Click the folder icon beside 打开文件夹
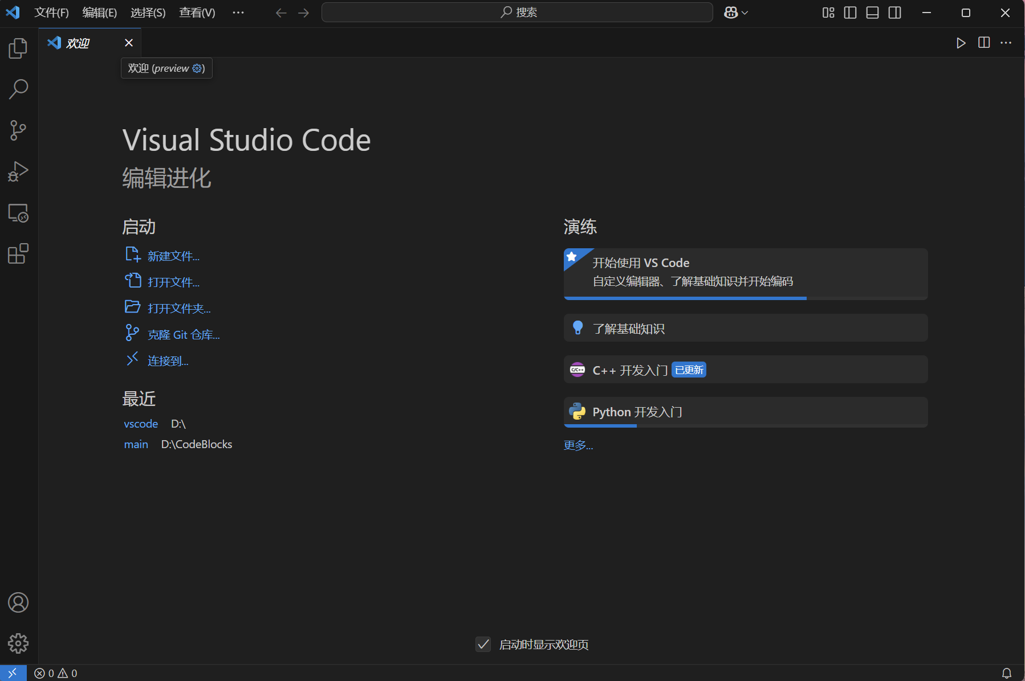The height and width of the screenshot is (681, 1025). point(133,306)
